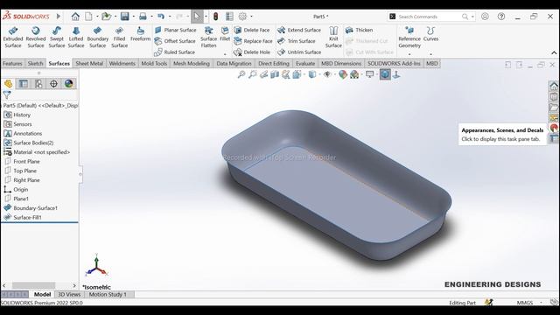Select the Swept Surface tool
560x315 pixels.
point(56,37)
